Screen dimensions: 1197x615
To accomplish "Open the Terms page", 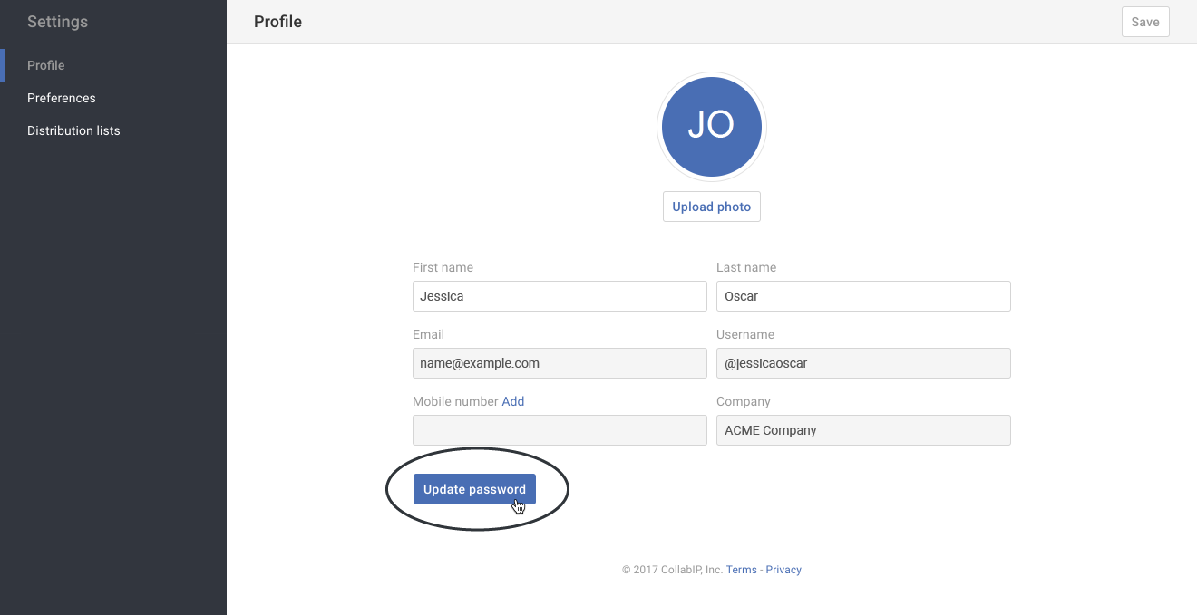I will [x=741, y=569].
